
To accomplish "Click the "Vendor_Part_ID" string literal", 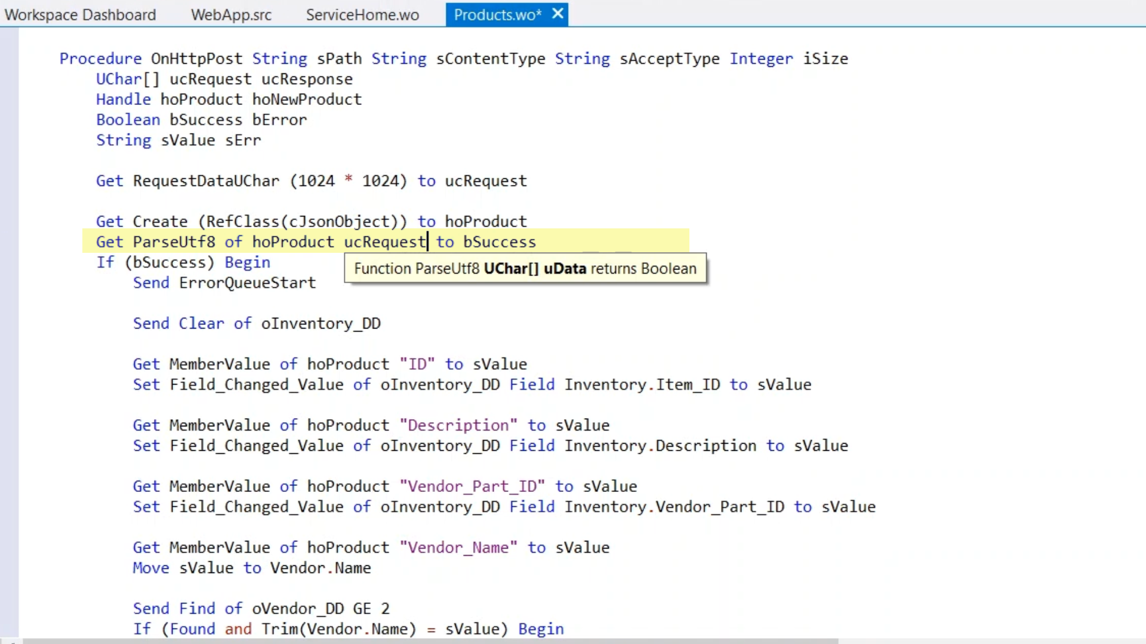I will 472,486.
